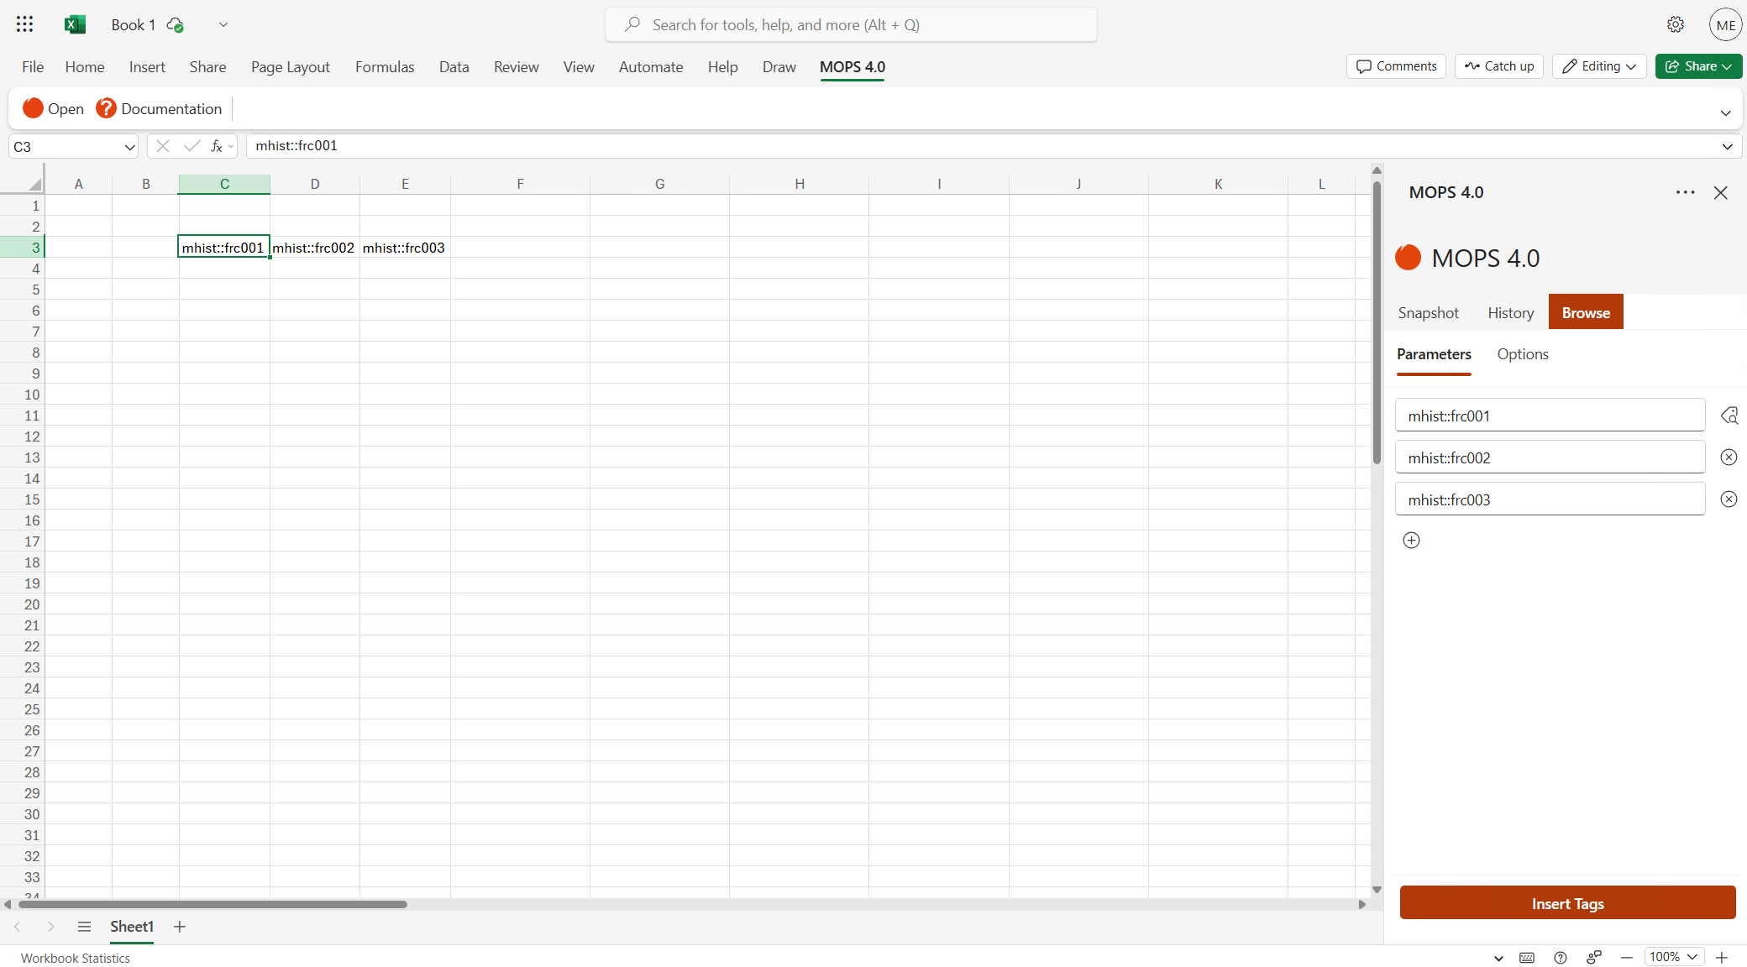Click the Insert Function fx icon

pos(217,145)
